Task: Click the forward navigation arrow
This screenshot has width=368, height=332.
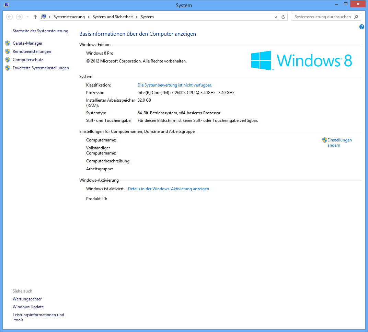Action: pyautogui.click(x=19, y=17)
